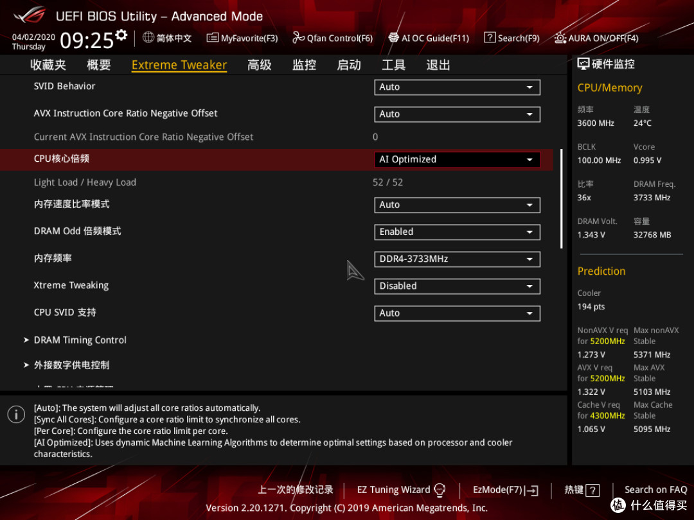Switch to the 退出 tab
This screenshot has width=694, height=520.
[438, 65]
